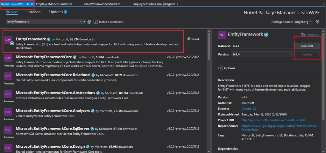Click the Dependencies heading in details
This screenshot has height=153, width=326.
point(228,149)
